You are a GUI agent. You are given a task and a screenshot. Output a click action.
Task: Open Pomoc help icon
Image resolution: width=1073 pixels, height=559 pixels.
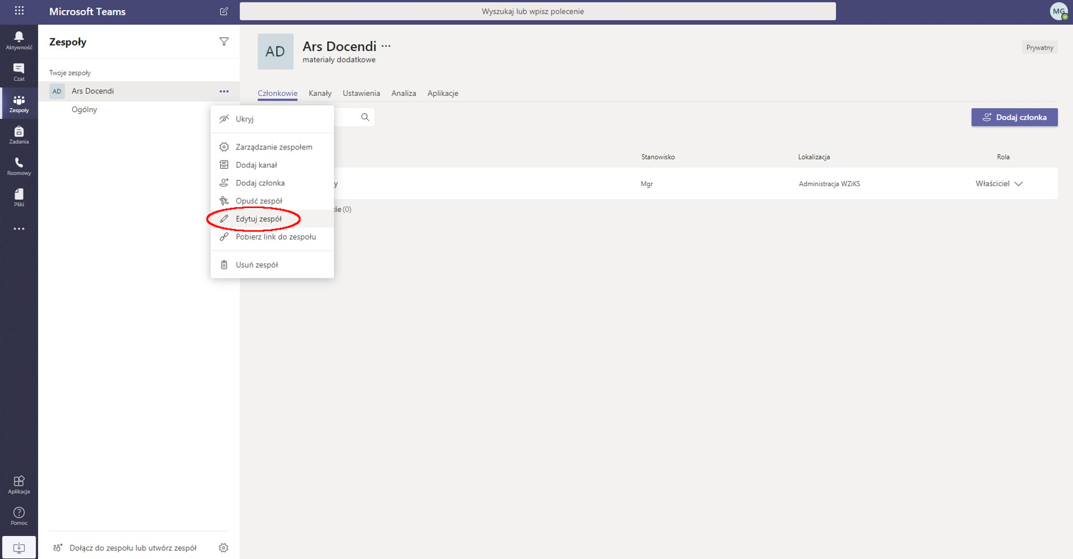tap(19, 516)
